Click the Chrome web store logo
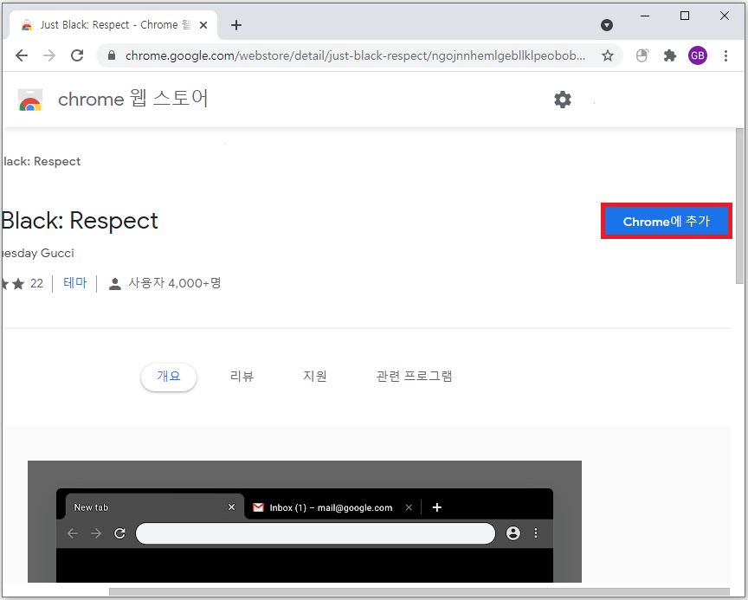 (30, 100)
